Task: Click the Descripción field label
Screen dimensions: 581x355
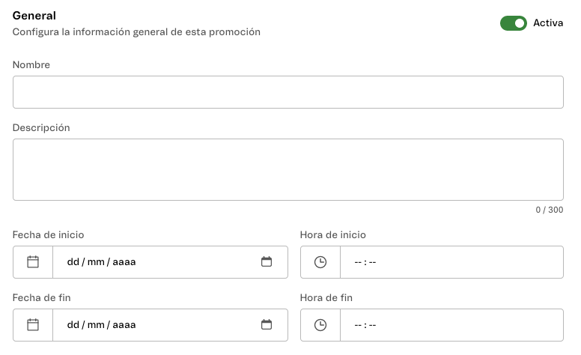Action: pyautogui.click(x=41, y=128)
